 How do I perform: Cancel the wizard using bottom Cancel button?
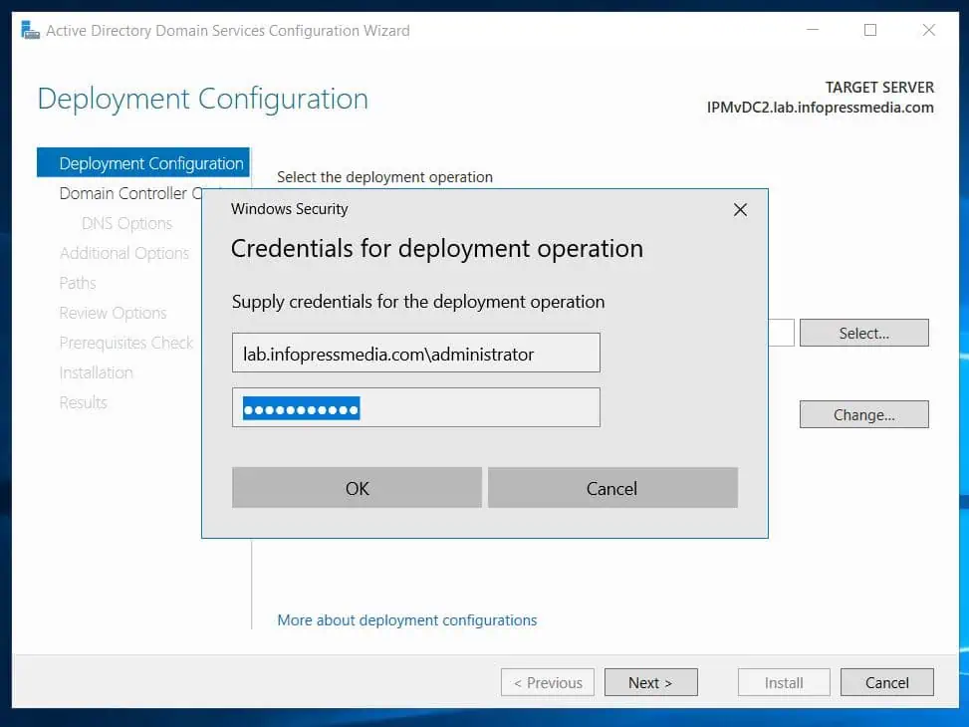pyautogui.click(x=886, y=682)
